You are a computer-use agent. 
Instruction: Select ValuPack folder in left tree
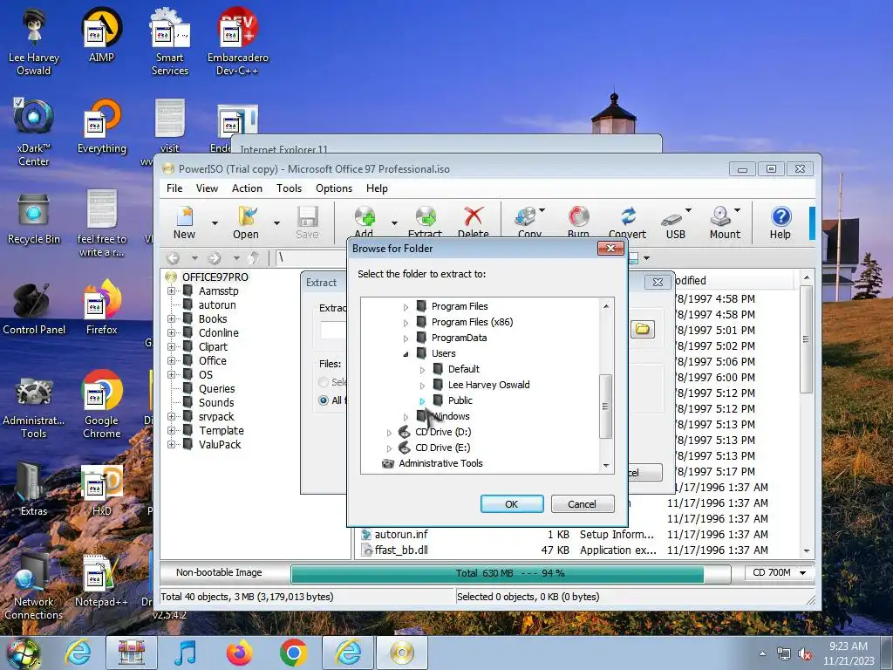tap(220, 445)
